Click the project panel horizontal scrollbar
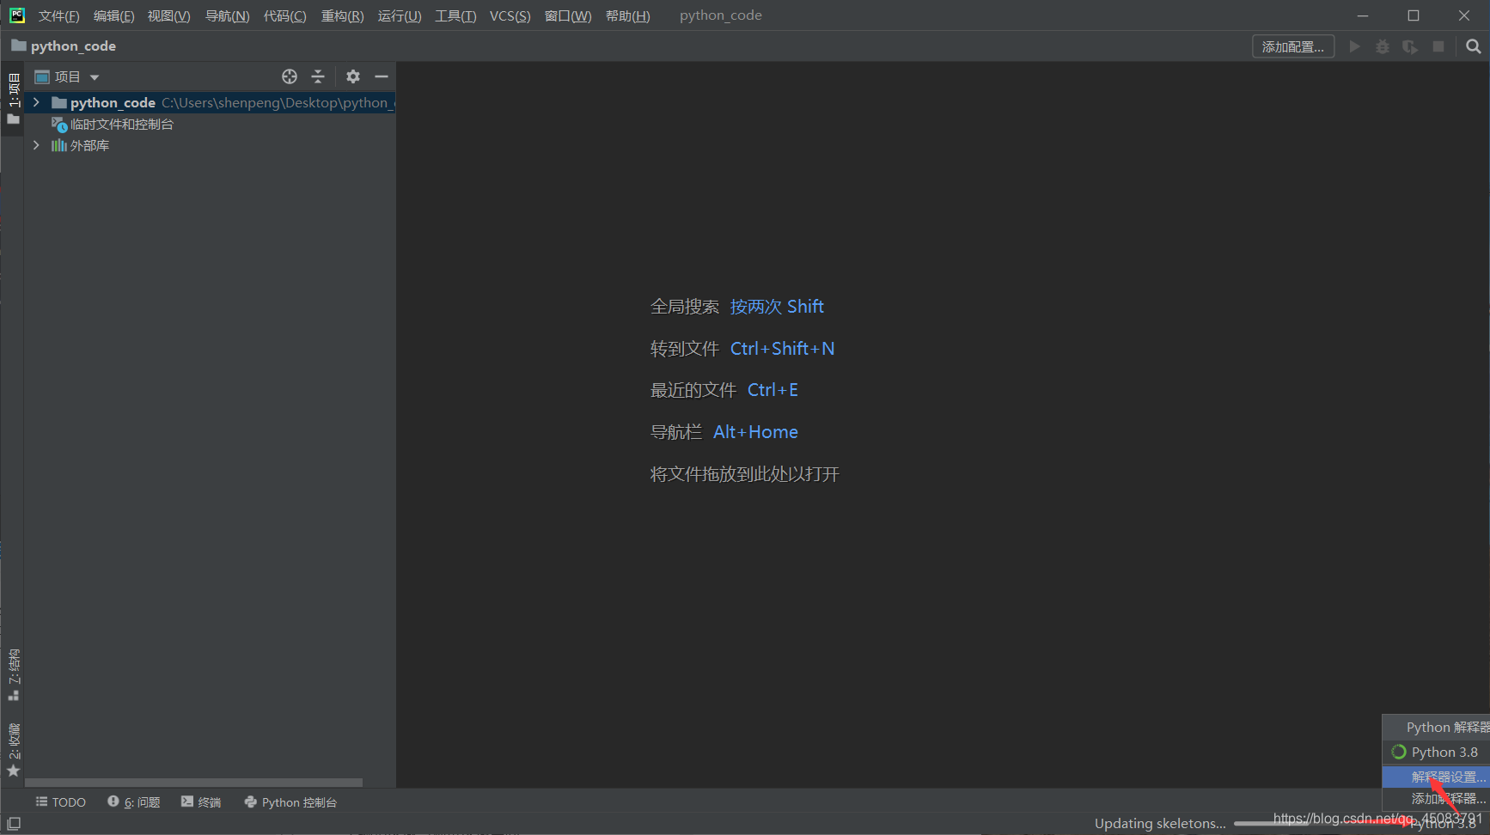 coord(193,783)
